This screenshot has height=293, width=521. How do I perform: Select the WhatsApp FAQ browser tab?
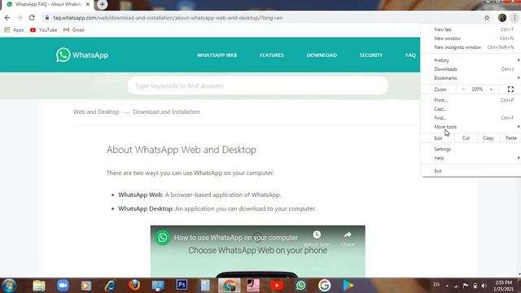point(48,4)
